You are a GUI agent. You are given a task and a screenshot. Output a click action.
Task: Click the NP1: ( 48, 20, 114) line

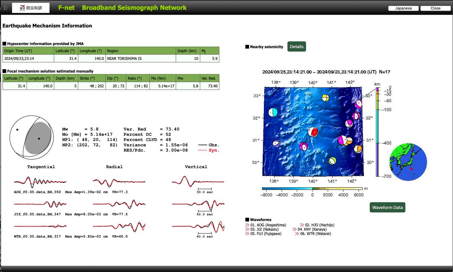[90, 140]
